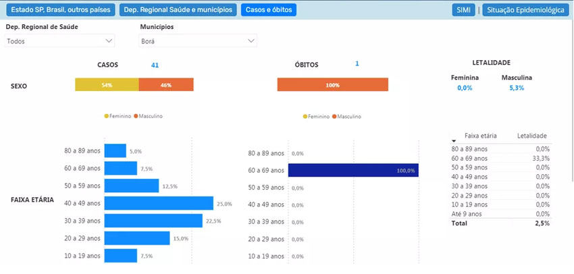Viewport: 574px width, 274px height.
Task: Click the '10 a 19 anos' table row
Action: click(500, 204)
